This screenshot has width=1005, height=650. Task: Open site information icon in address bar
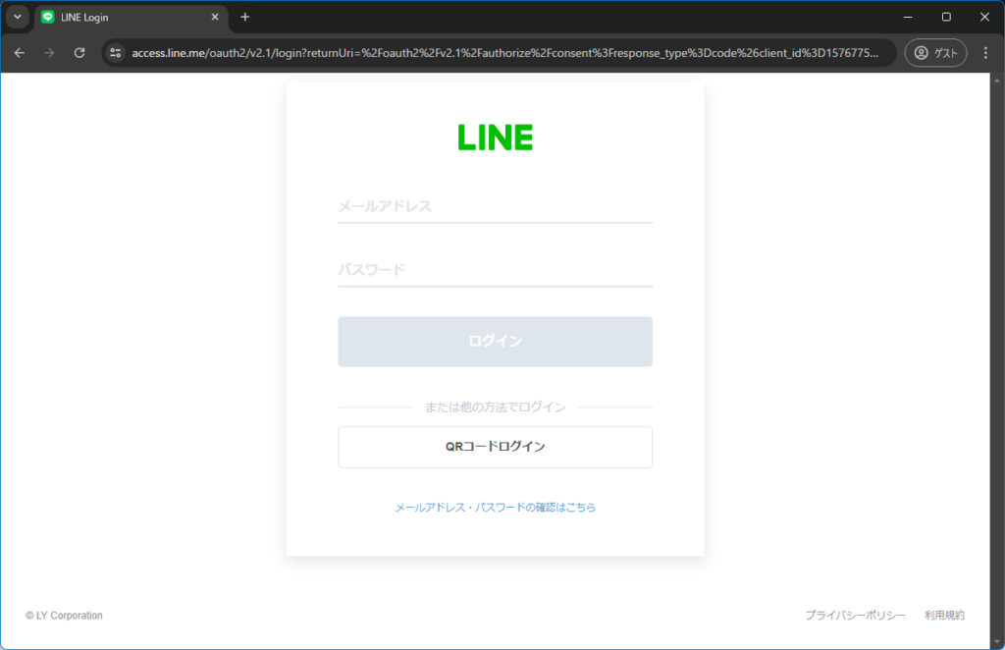pos(116,53)
